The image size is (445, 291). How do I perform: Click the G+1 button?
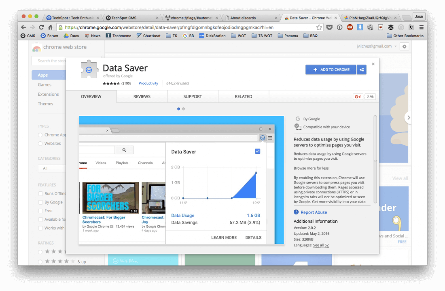coord(358,96)
